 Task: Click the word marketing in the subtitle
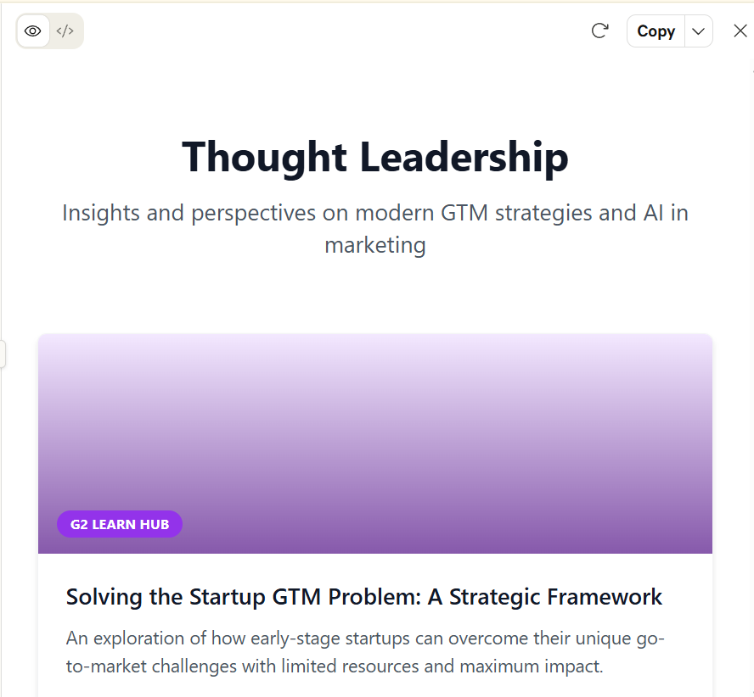coord(375,245)
